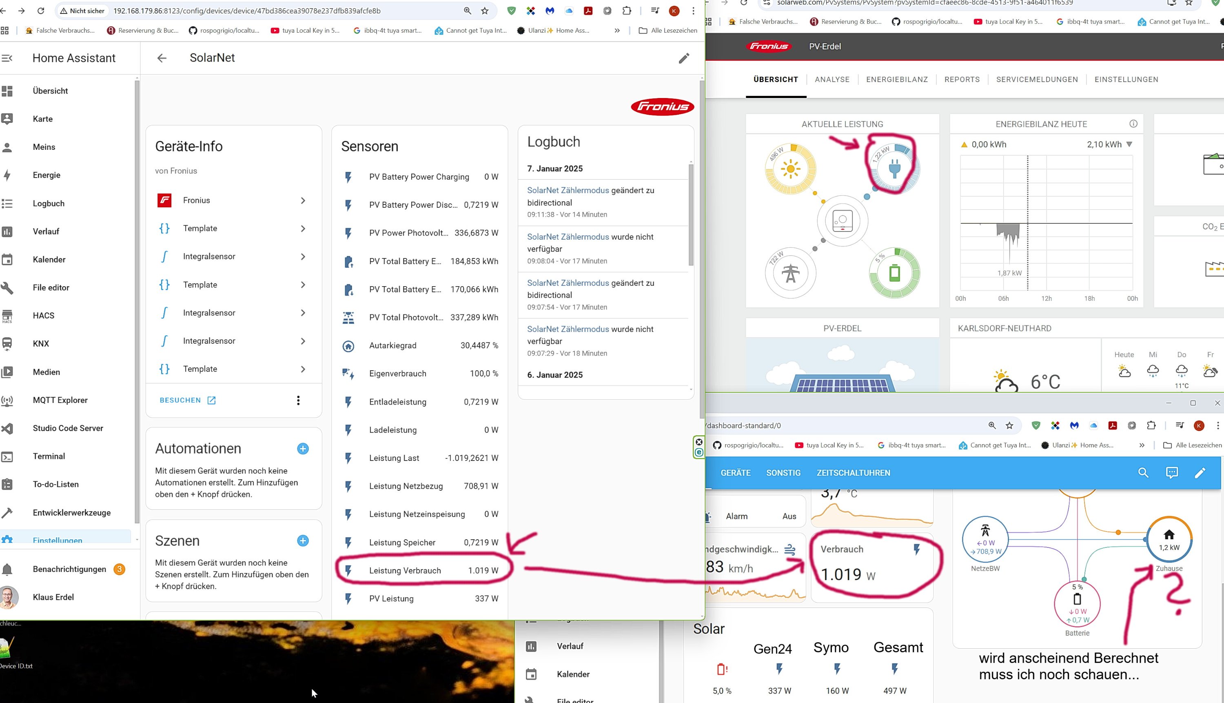Click the consumption plug circle in Aktuelle Leistung
The image size is (1224, 703).
pyautogui.click(x=894, y=169)
